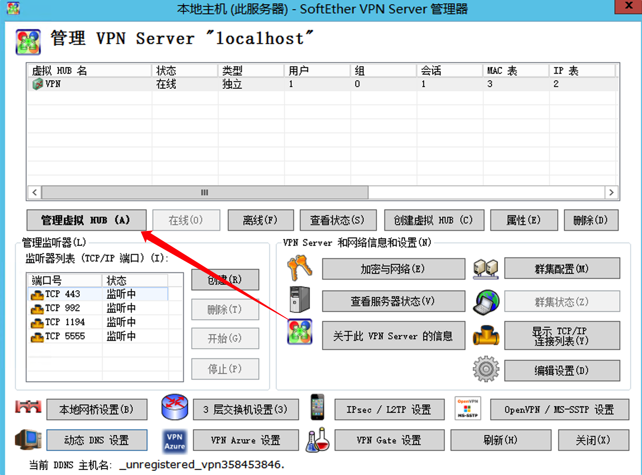The image size is (642, 475).
Task: Sort by 类型 column header
Action: tap(251, 71)
